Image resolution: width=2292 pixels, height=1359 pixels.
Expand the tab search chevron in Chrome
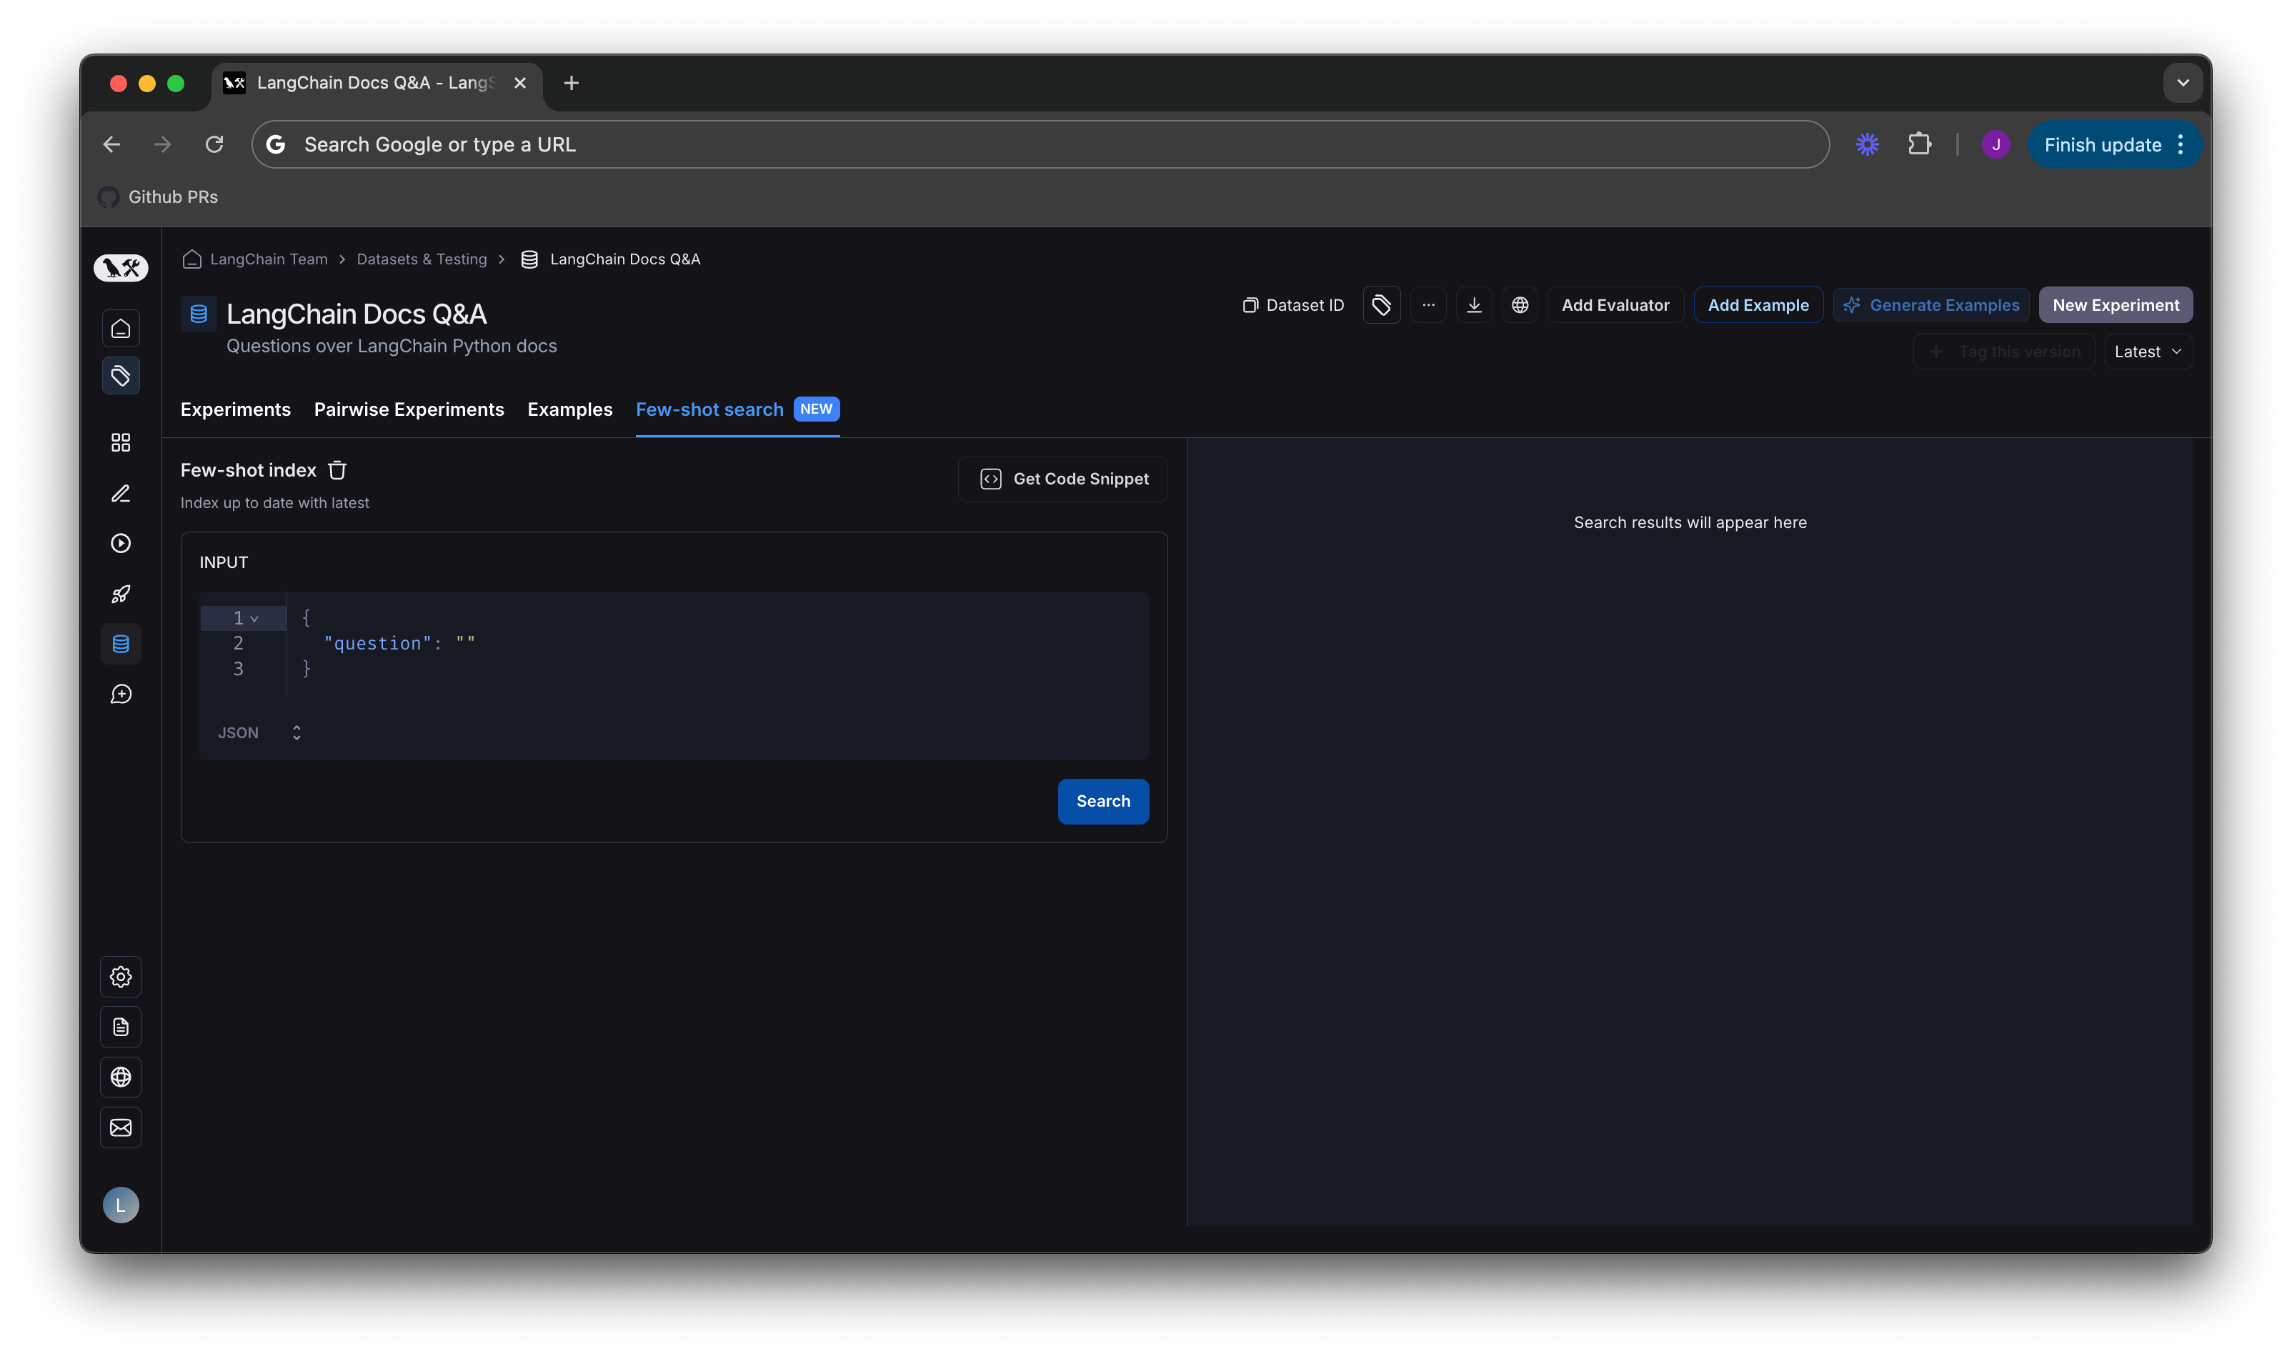click(x=2183, y=84)
